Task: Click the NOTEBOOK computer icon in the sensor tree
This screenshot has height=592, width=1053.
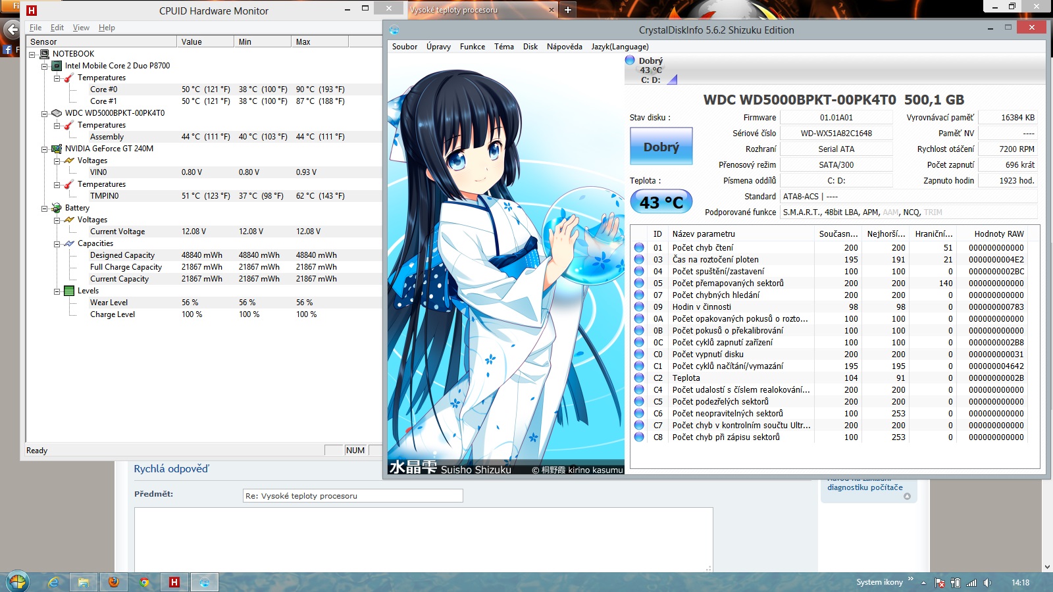Action: (x=44, y=54)
